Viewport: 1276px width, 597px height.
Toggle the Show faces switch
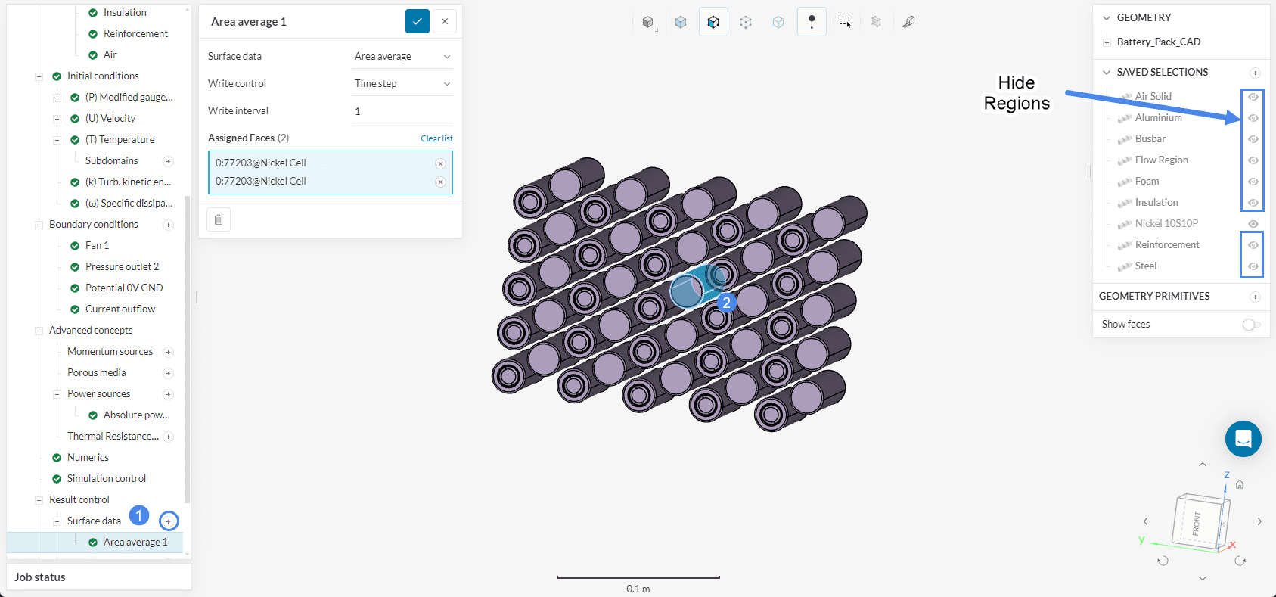click(1251, 325)
